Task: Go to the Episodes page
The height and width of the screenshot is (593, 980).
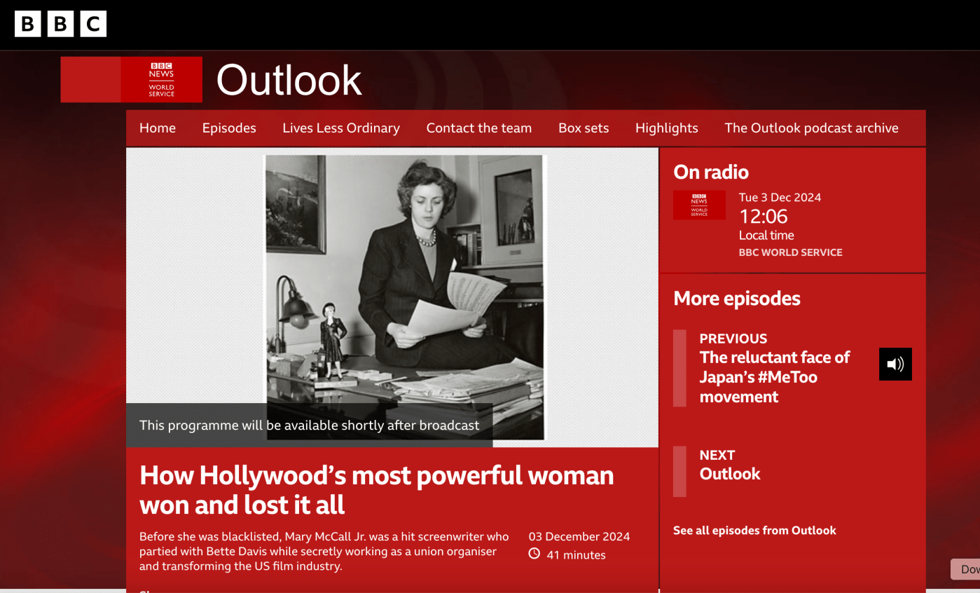Action: click(229, 128)
